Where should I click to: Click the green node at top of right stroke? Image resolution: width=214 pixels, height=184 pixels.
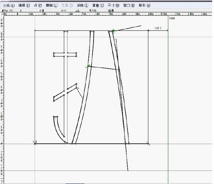(x=113, y=32)
